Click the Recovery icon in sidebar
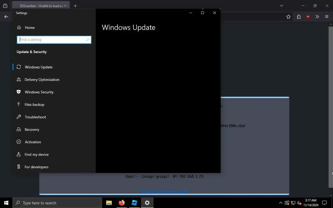 pyautogui.click(x=19, y=129)
